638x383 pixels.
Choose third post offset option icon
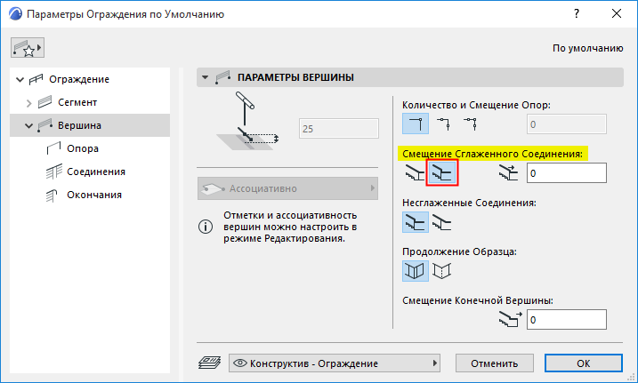[x=470, y=123]
